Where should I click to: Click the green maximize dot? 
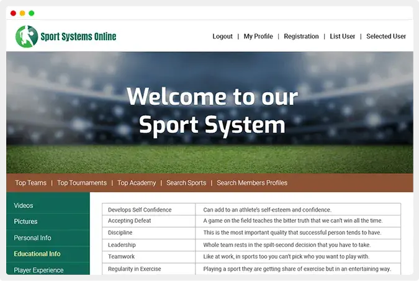32,13
